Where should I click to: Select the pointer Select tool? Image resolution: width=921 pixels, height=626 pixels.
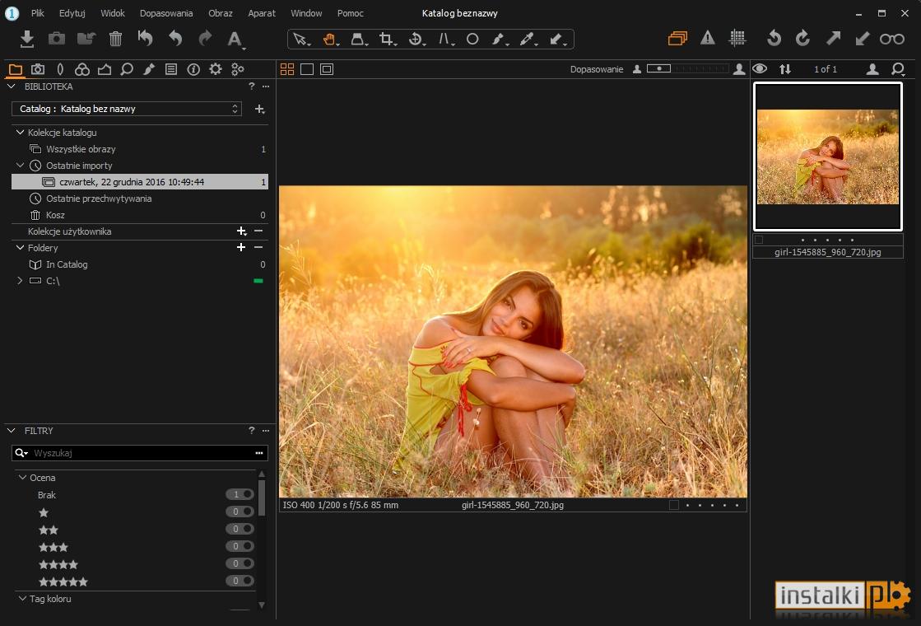click(x=300, y=40)
